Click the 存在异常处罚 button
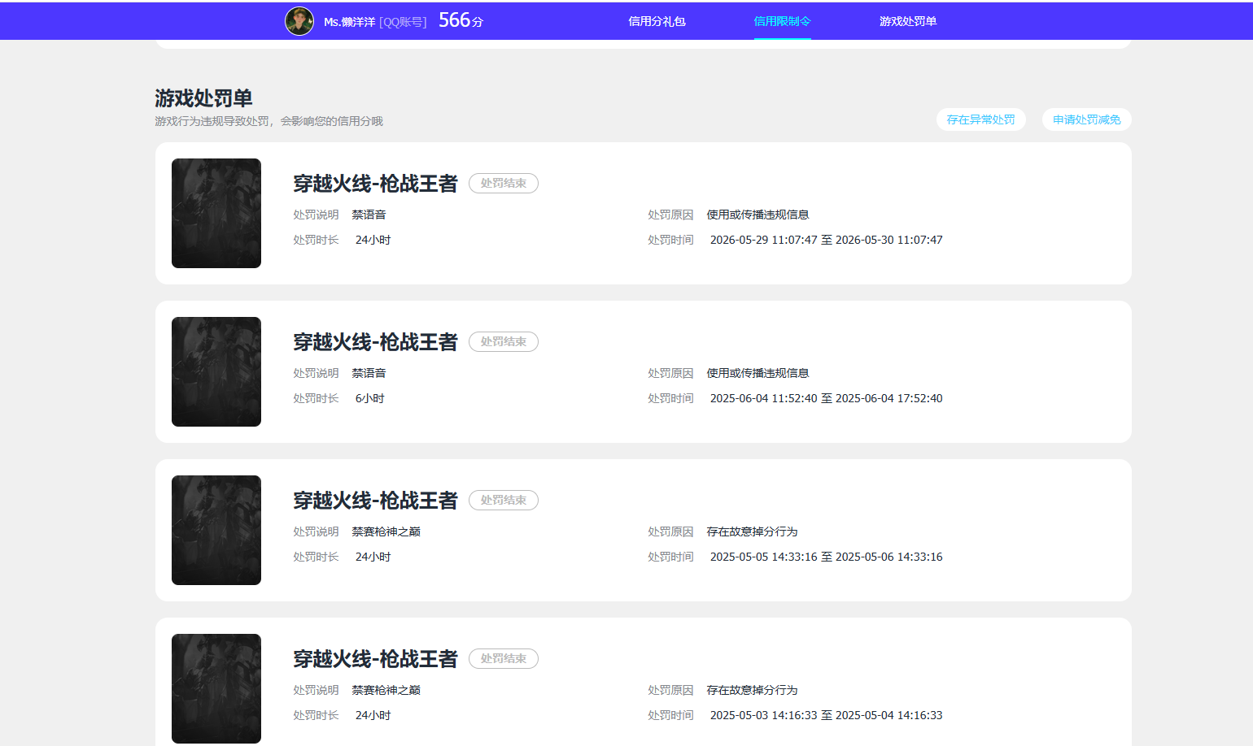 (x=980, y=119)
